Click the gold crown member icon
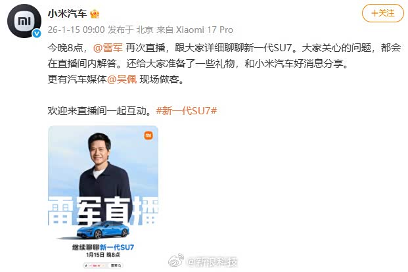408x272 pixels. tap(95, 14)
